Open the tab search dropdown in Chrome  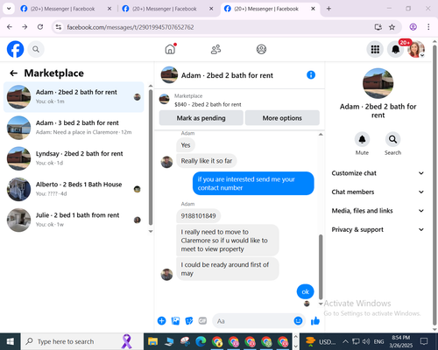point(9,9)
